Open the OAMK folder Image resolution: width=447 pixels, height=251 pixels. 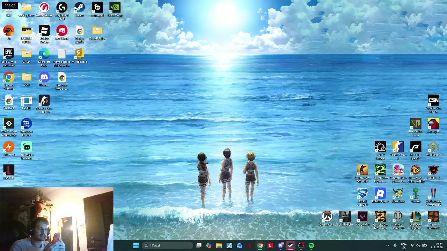click(x=27, y=56)
